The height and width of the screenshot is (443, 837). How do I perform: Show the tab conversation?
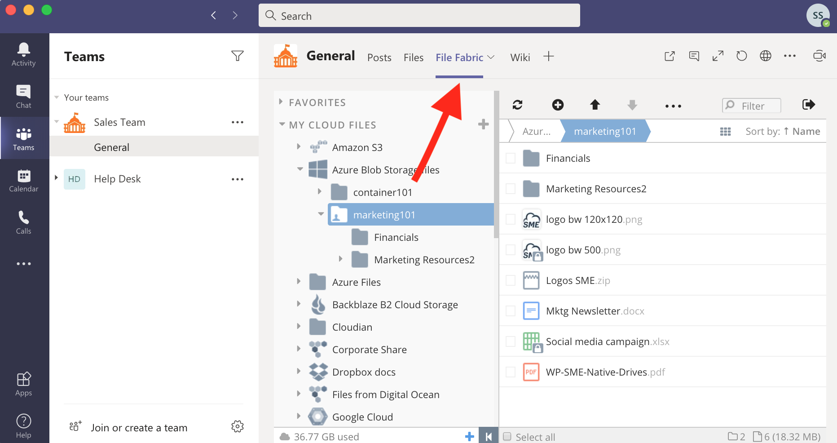[x=694, y=56]
